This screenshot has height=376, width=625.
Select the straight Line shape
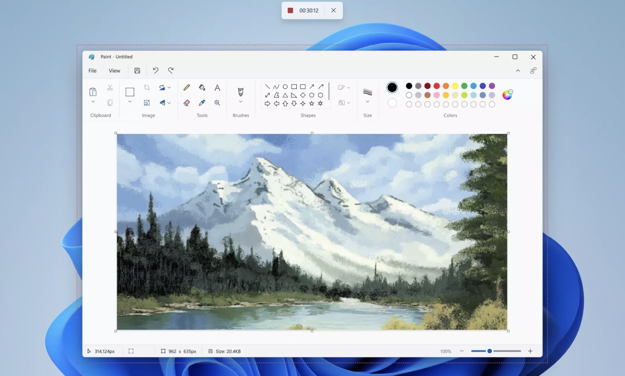pos(267,87)
